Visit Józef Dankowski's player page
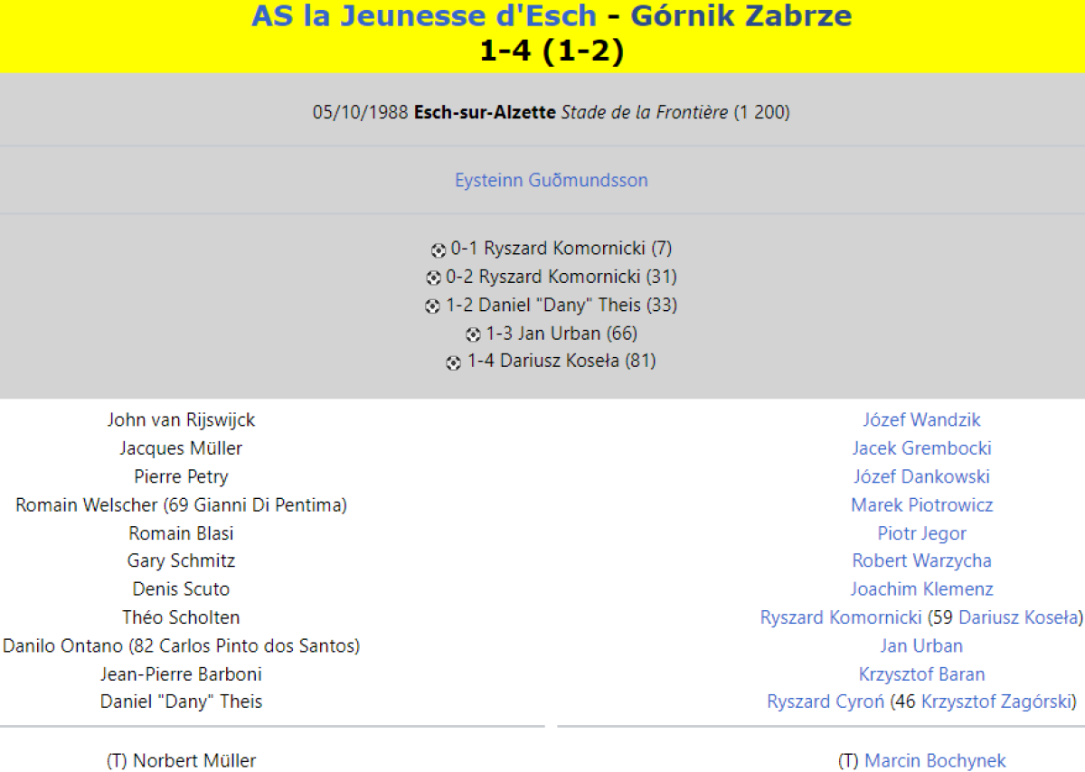Screen dimensions: 1085x772 921,476
